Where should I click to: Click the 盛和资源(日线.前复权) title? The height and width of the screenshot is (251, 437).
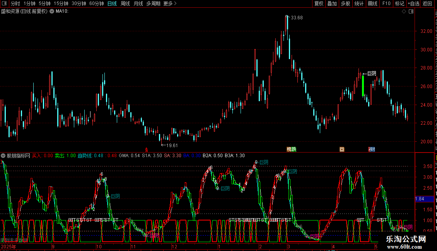24,11
